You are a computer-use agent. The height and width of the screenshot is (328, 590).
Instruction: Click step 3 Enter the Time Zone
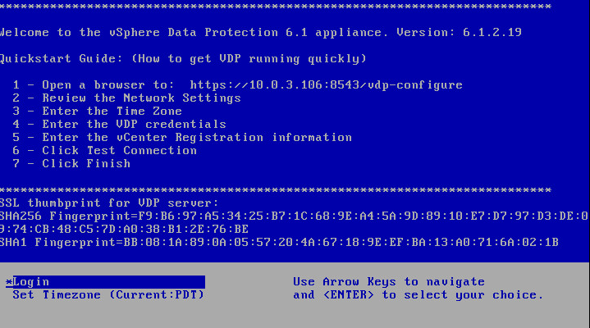coord(97,112)
